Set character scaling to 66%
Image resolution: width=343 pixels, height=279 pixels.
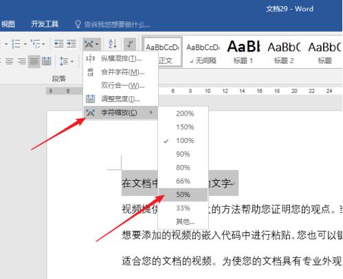click(184, 181)
